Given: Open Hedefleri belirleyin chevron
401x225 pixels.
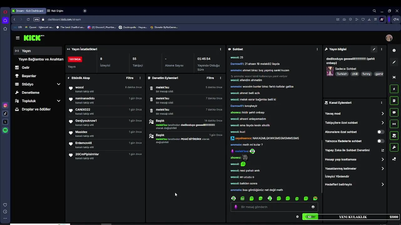Looking at the screenshot, I should [383, 184].
